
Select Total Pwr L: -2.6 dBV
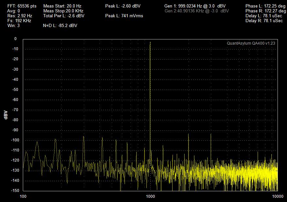pyautogui.click(x=64, y=16)
